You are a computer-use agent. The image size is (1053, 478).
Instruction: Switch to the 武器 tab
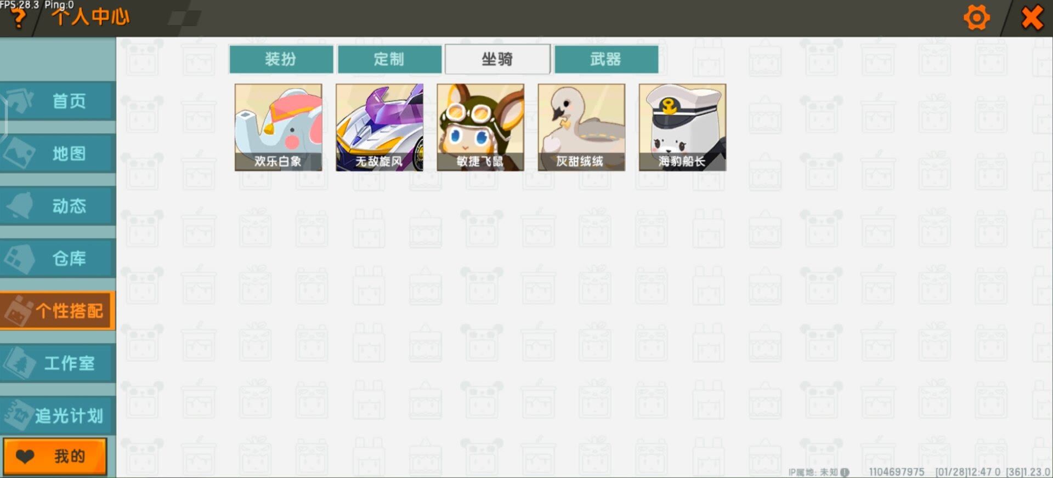(x=606, y=59)
